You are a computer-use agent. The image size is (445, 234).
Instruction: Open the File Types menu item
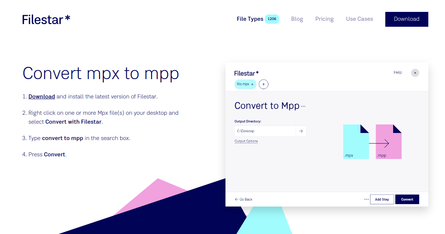pos(250,19)
